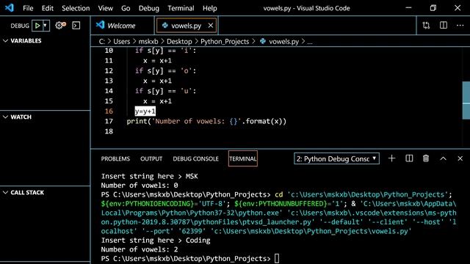Close the bottom panel
Viewport: 470px width, 264px height.
point(460,158)
